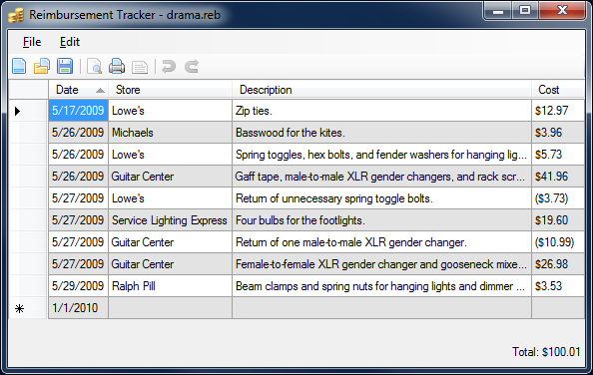
Task: Select the Ralph Pill store cell
Action: tap(170, 286)
